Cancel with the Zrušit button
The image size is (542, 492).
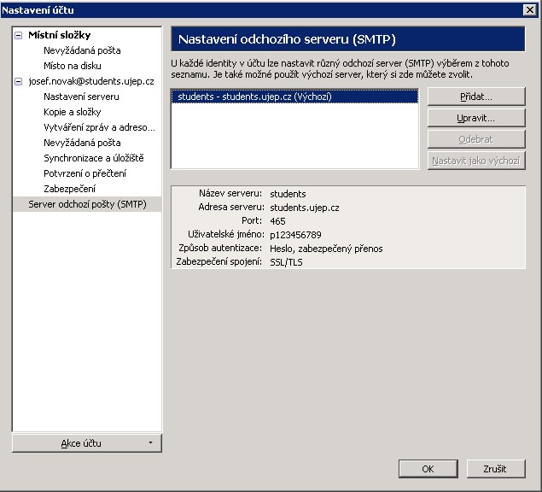pyautogui.click(x=494, y=469)
